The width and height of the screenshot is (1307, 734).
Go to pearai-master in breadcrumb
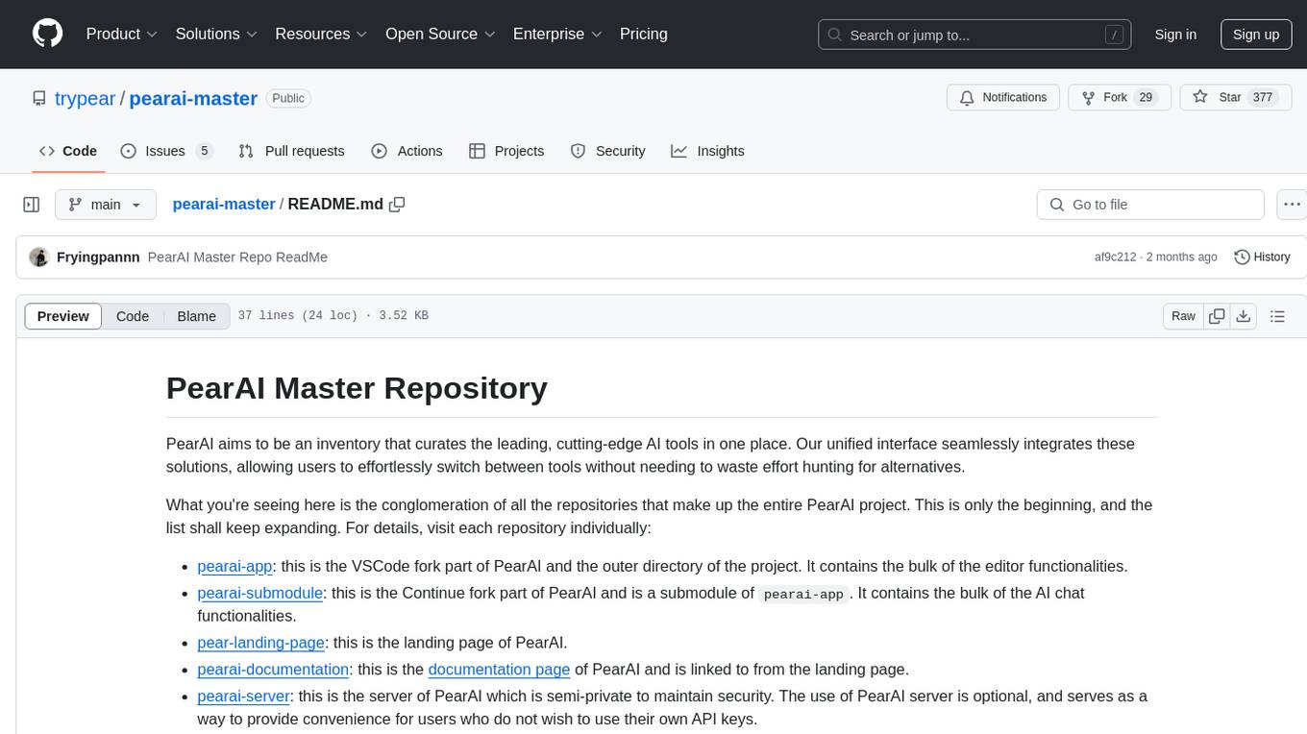point(224,205)
